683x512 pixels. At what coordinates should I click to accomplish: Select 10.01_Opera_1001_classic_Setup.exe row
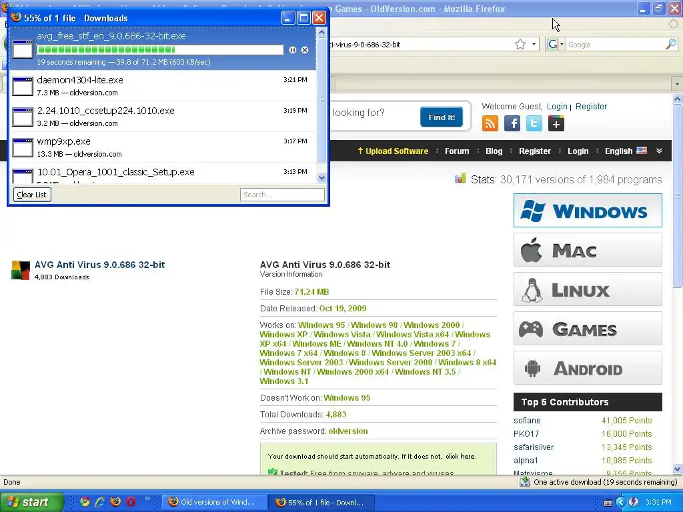point(163,174)
